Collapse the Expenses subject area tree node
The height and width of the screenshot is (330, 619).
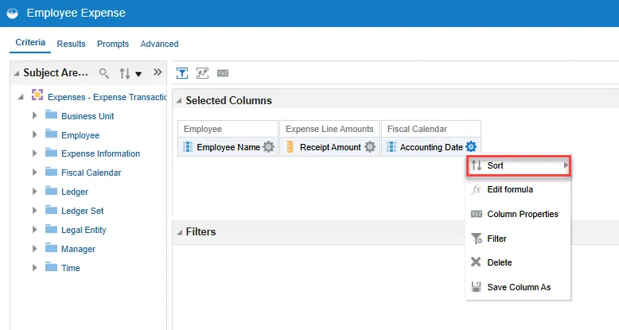coord(21,97)
